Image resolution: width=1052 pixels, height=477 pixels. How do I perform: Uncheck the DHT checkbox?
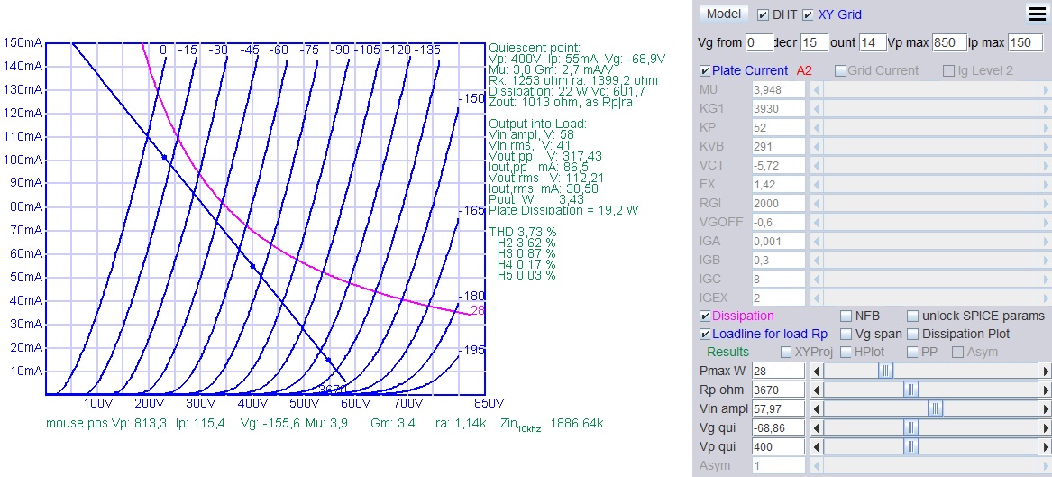coord(764,14)
